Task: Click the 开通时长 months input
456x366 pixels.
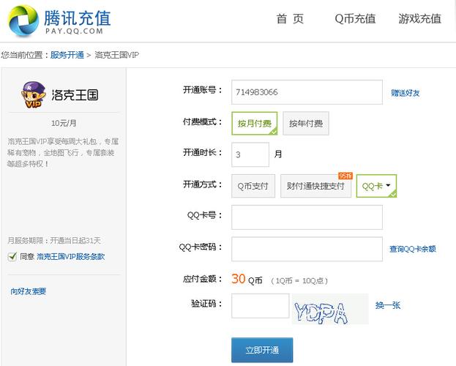Action: click(x=250, y=154)
